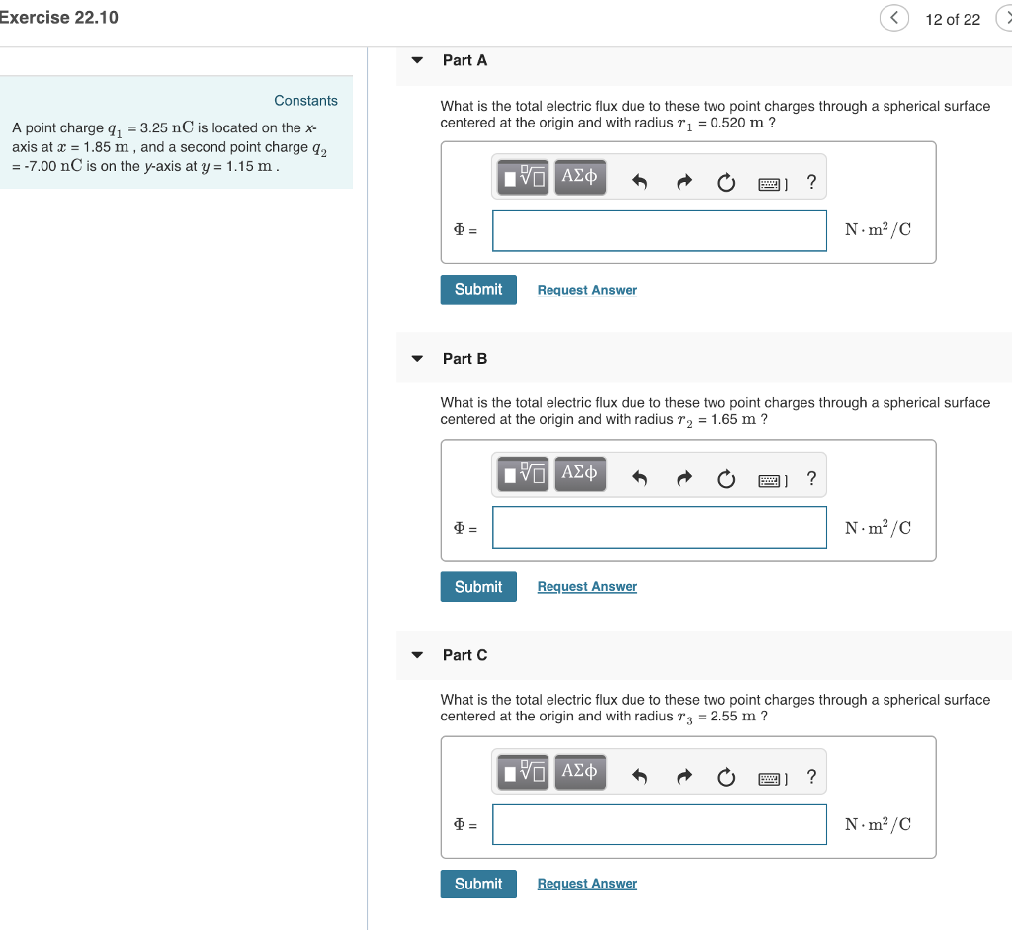
Task: Open help for the Part C answer editor
Action: tap(812, 777)
